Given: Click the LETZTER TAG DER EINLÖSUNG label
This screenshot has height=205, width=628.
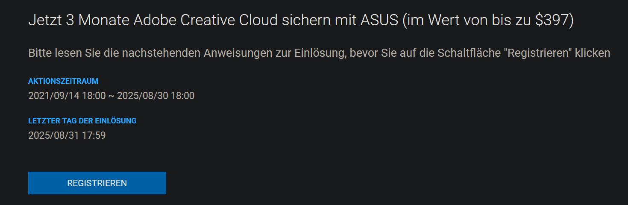Looking at the screenshot, I should (x=82, y=121).
